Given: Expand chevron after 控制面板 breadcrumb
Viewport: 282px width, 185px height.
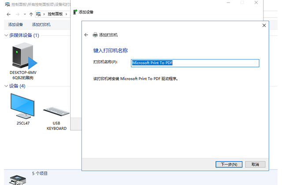Looking at the screenshot, I should click(67, 14).
